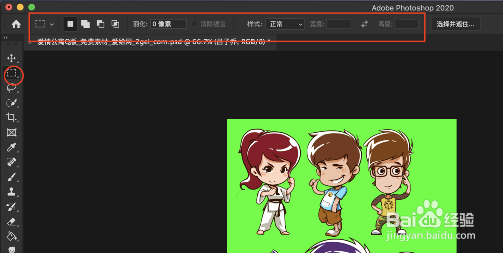Select Add to Selection mode
This screenshot has width=503, height=253.
point(86,24)
